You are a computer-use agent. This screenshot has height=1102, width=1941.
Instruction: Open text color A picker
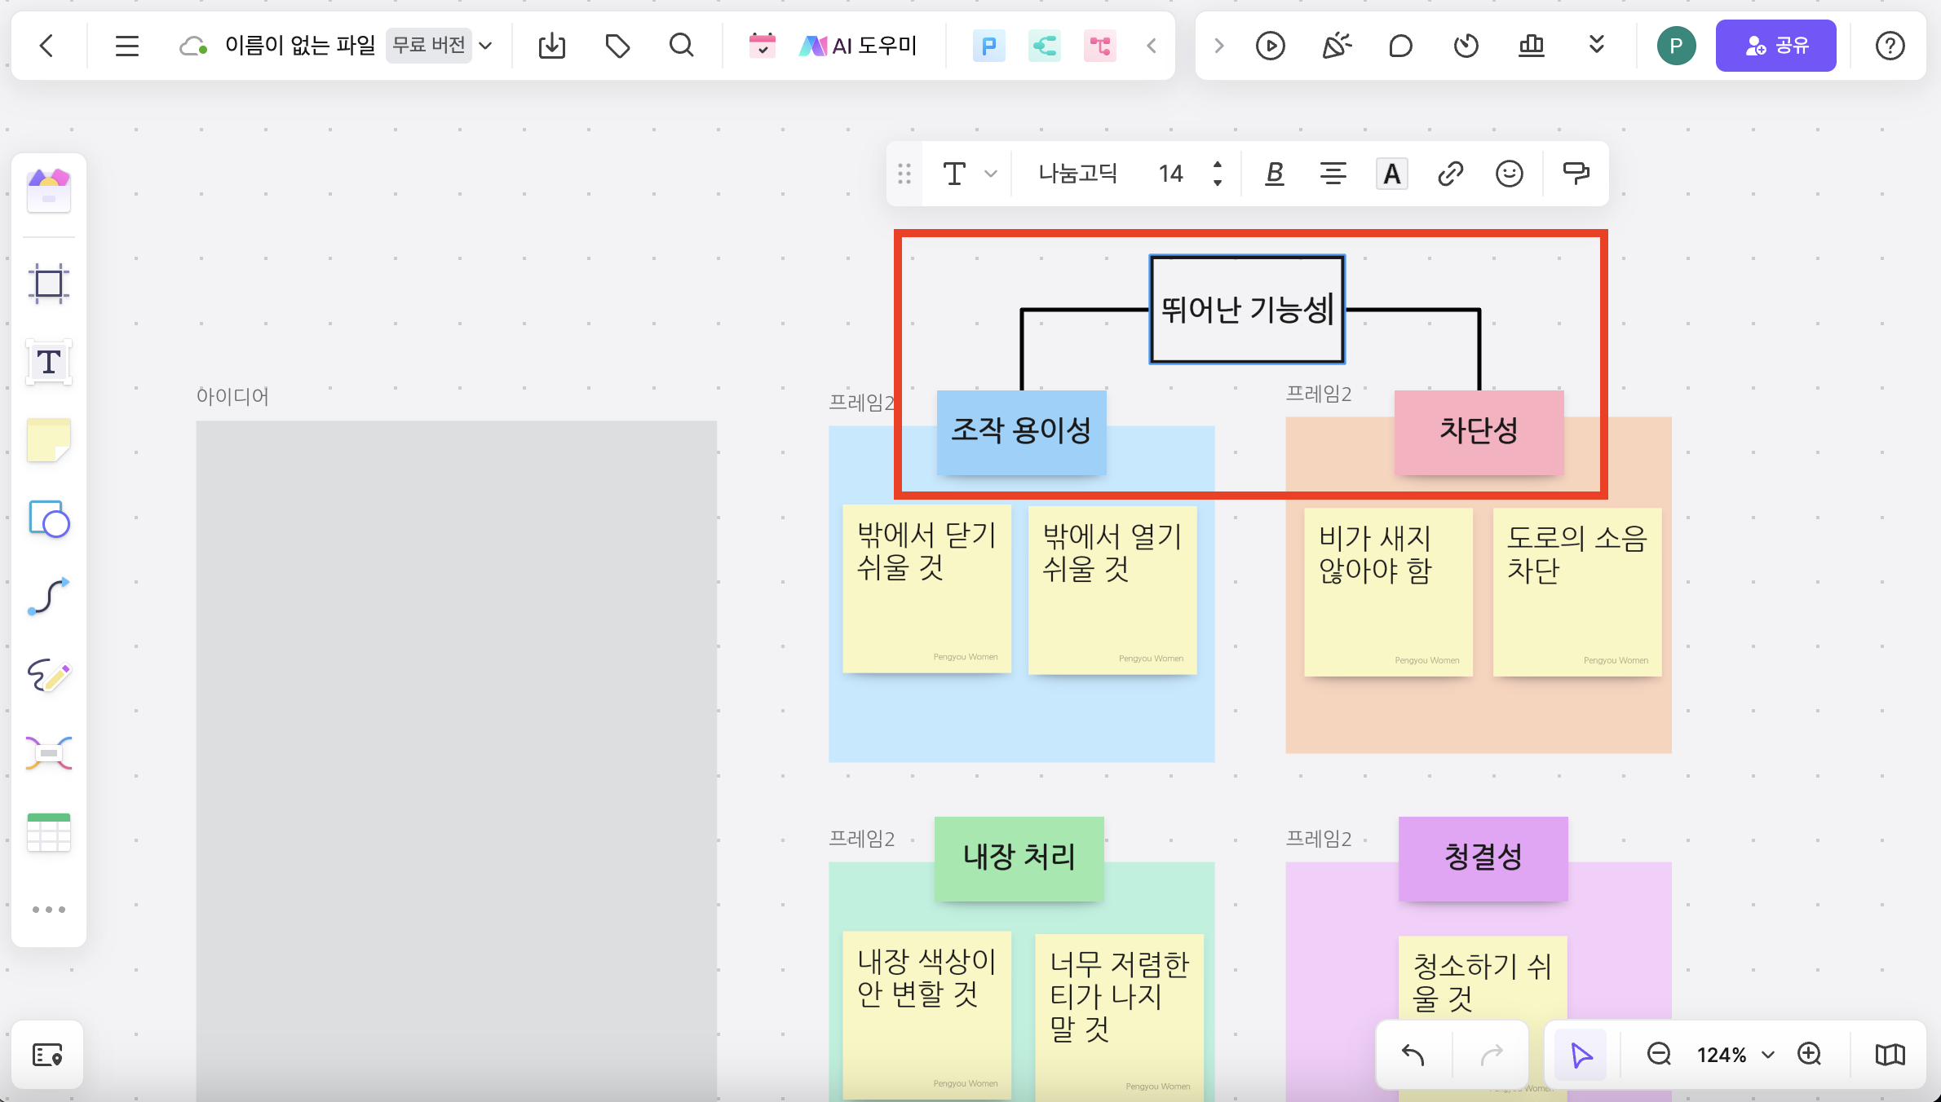(x=1391, y=174)
